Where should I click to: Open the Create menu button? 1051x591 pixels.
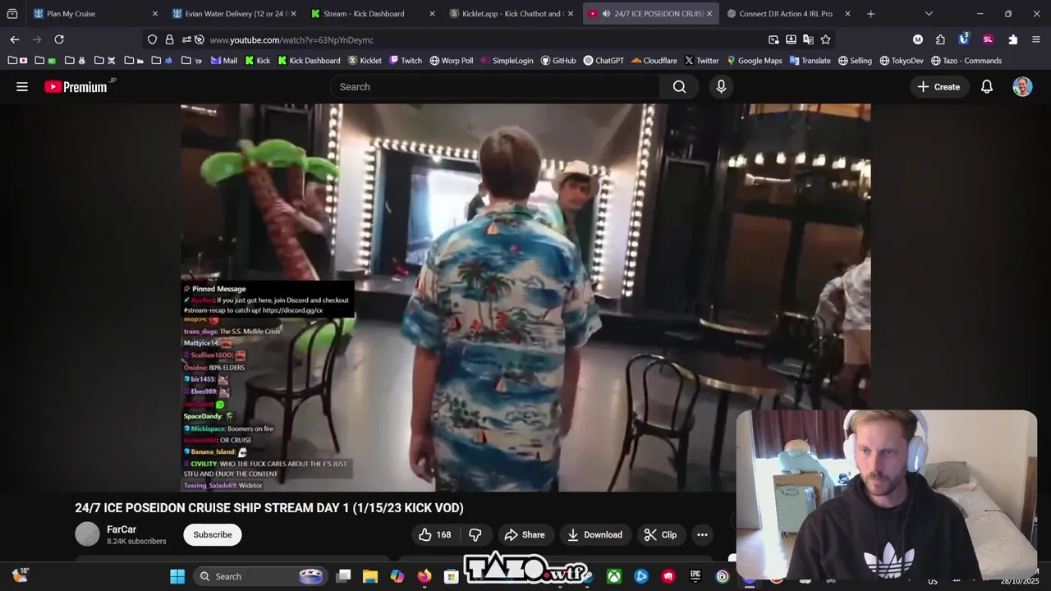click(x=939, y=86)
